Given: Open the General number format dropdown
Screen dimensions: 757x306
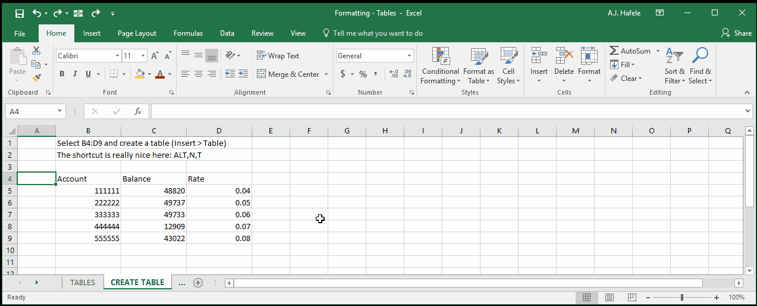Looking at the screenshot, I should 410,55.
